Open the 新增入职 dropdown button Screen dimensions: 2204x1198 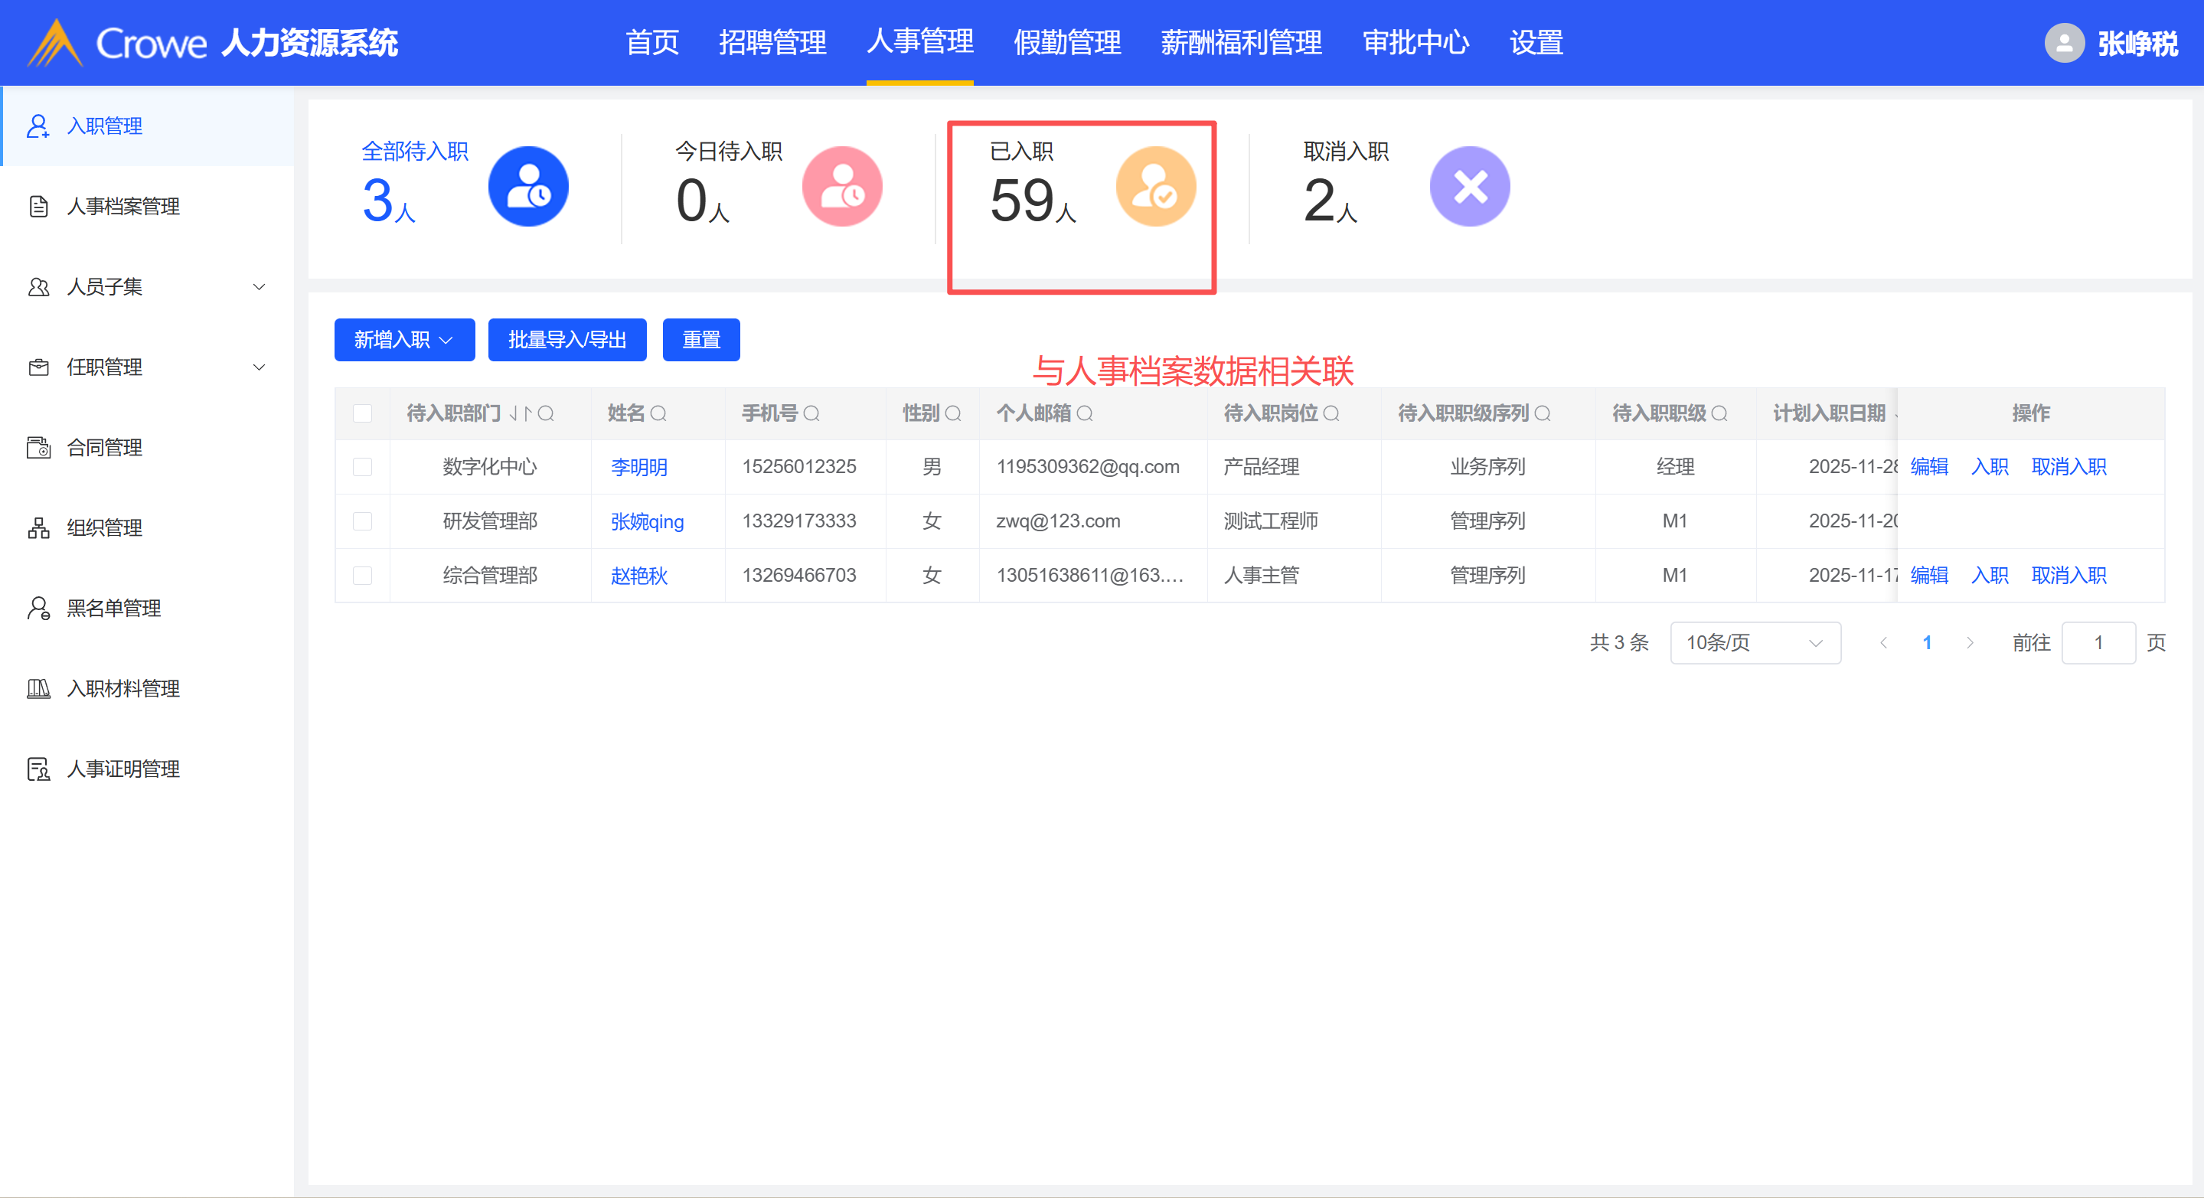(404, 341)
